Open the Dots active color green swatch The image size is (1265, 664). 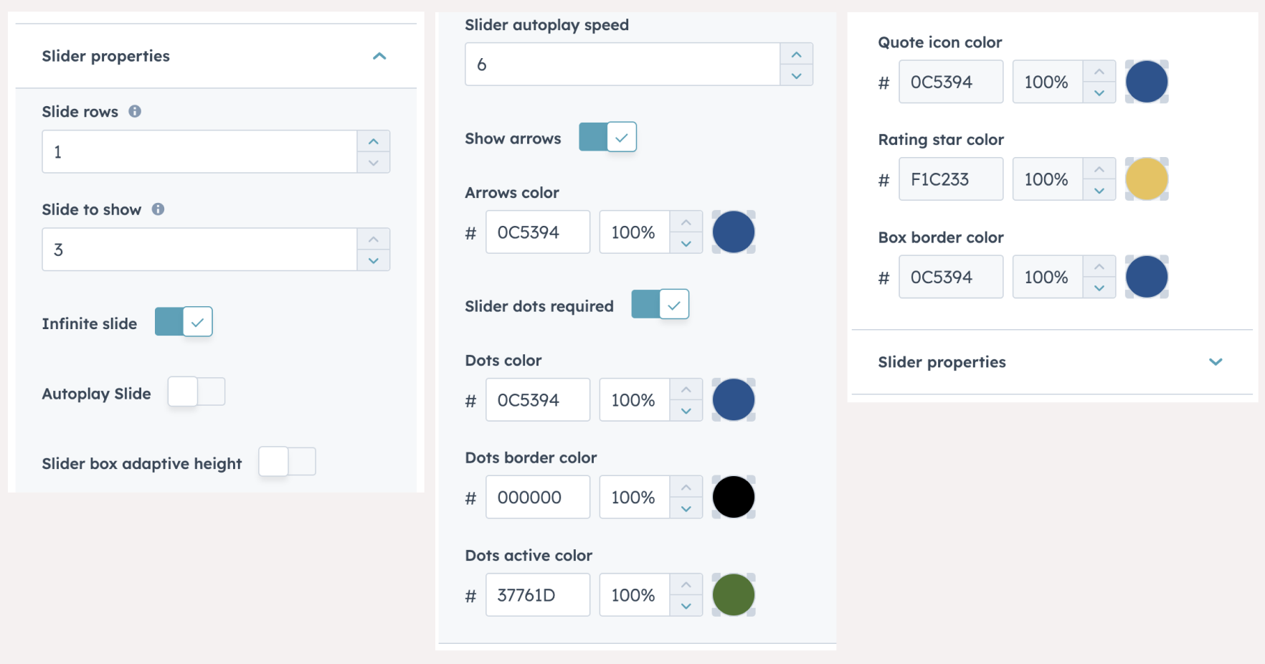(x=733, y=595)
